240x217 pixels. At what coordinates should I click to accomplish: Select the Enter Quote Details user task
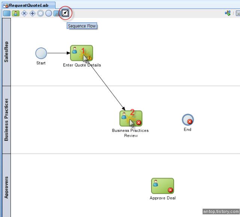82,53
